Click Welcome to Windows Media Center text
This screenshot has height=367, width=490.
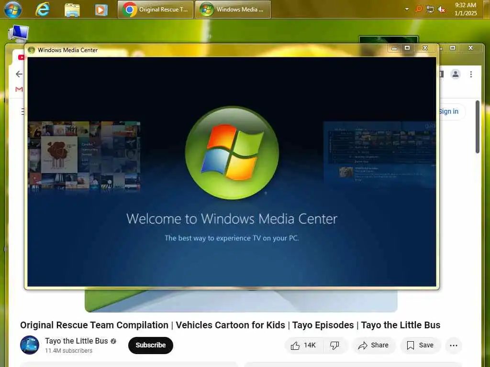pyautogui.click(x=232, y=219)
